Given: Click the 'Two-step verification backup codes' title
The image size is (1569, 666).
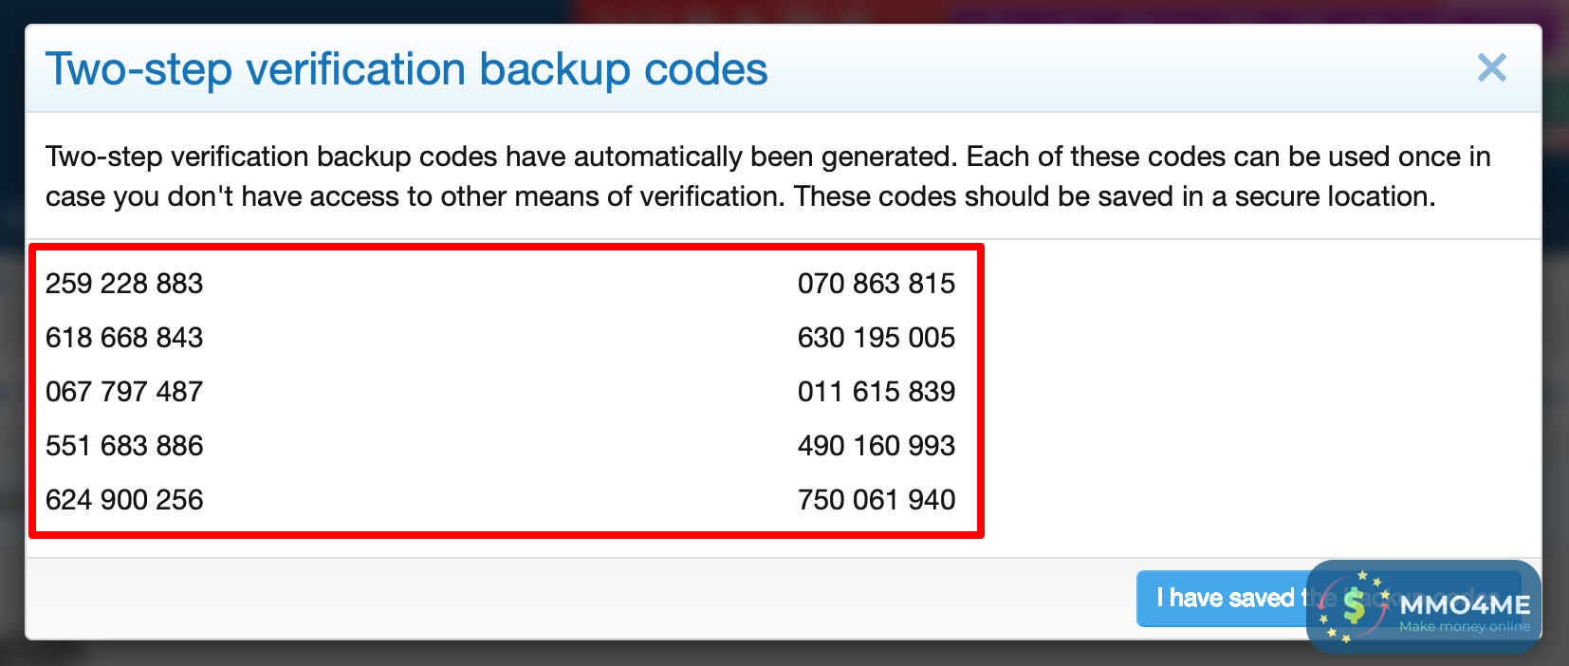Looking at the screenshot, I should (x=406, y=69).
